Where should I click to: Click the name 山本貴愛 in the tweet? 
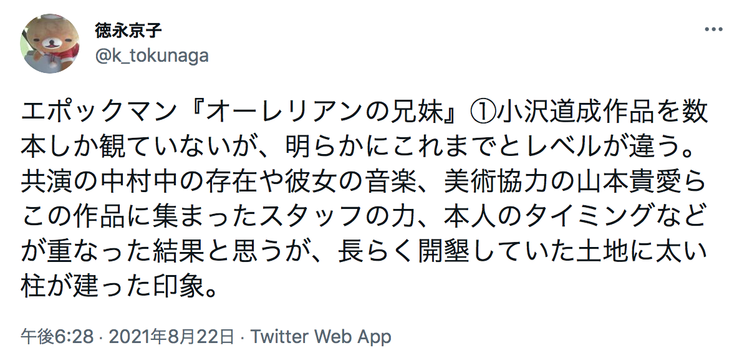tap(629, 183)
